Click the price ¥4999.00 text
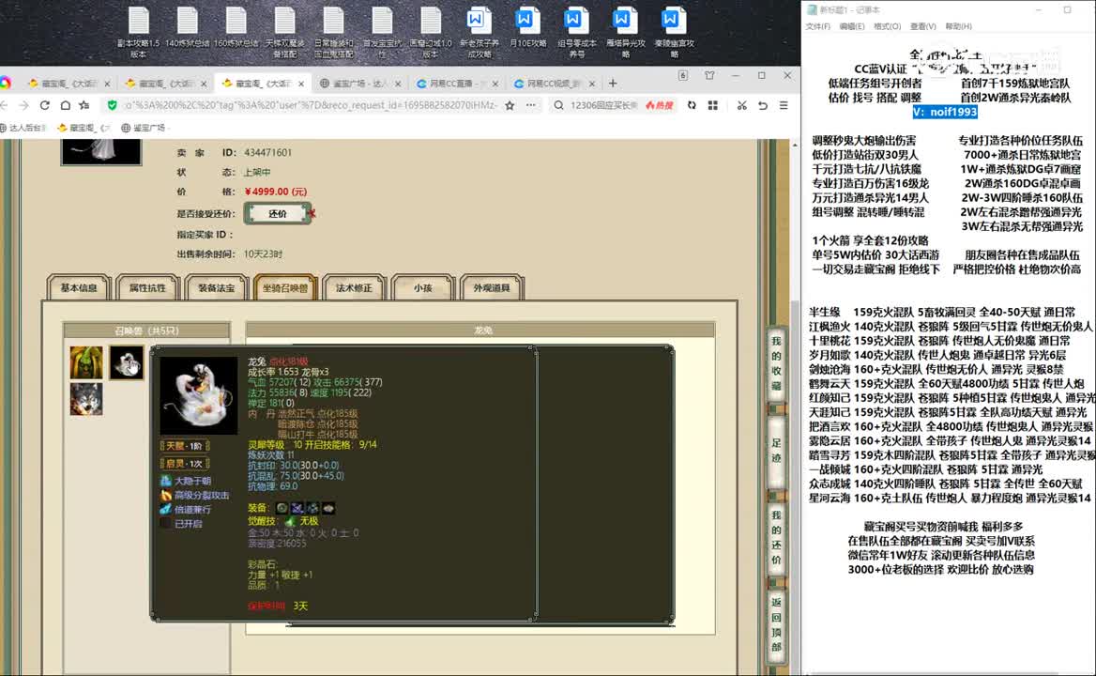This screenshot has width=1096, height=676. [x=275, y=192]
